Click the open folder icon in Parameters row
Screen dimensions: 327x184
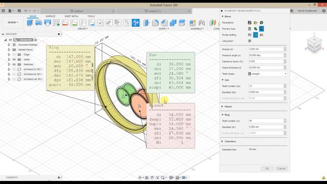click(255, 22)
